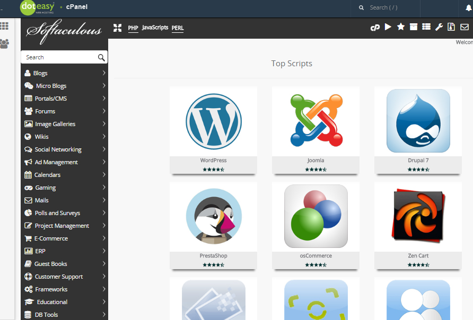The width and height of the screenshot is (473, 320).
Task: Click the user manager people icon
Action: pyautogui.click(x=5, y=43)
